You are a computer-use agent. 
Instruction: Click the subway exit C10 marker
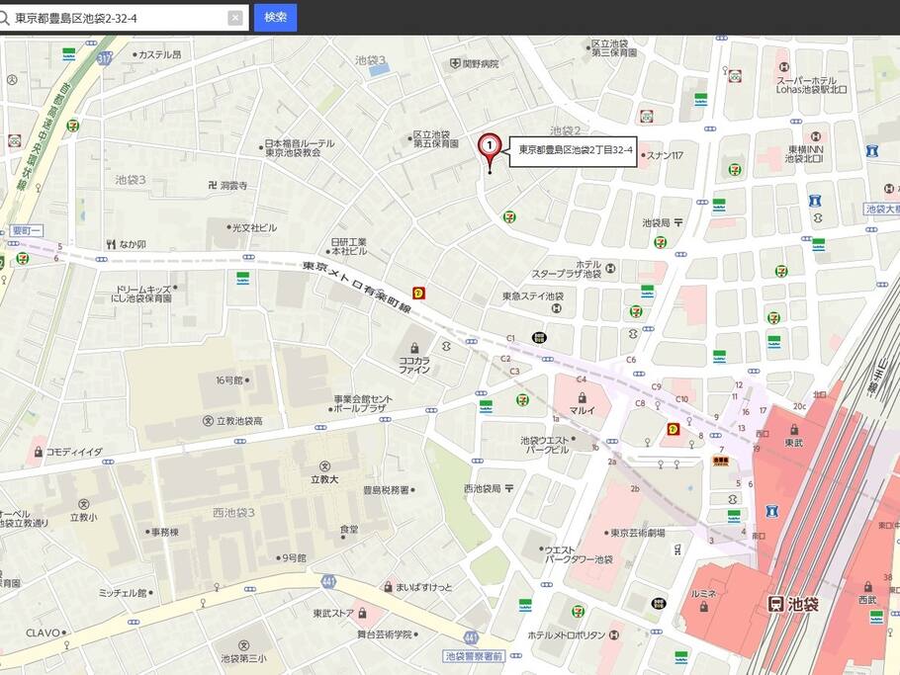[x=681, y=399]
